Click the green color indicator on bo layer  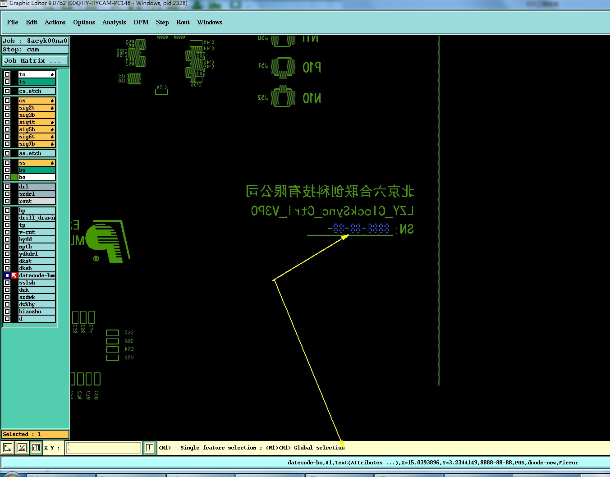[14, 177]
